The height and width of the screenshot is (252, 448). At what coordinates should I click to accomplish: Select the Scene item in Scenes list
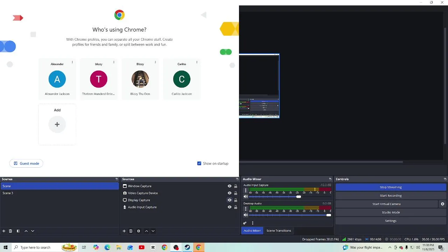tap(60, 186)
